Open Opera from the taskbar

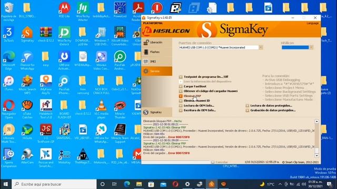[175, 184]
